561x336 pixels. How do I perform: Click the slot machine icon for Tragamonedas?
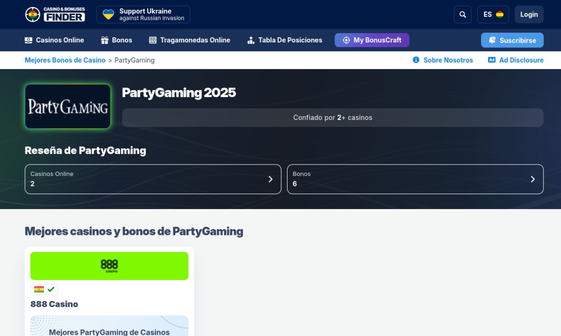pyautogui.click(x=153, y=40)
